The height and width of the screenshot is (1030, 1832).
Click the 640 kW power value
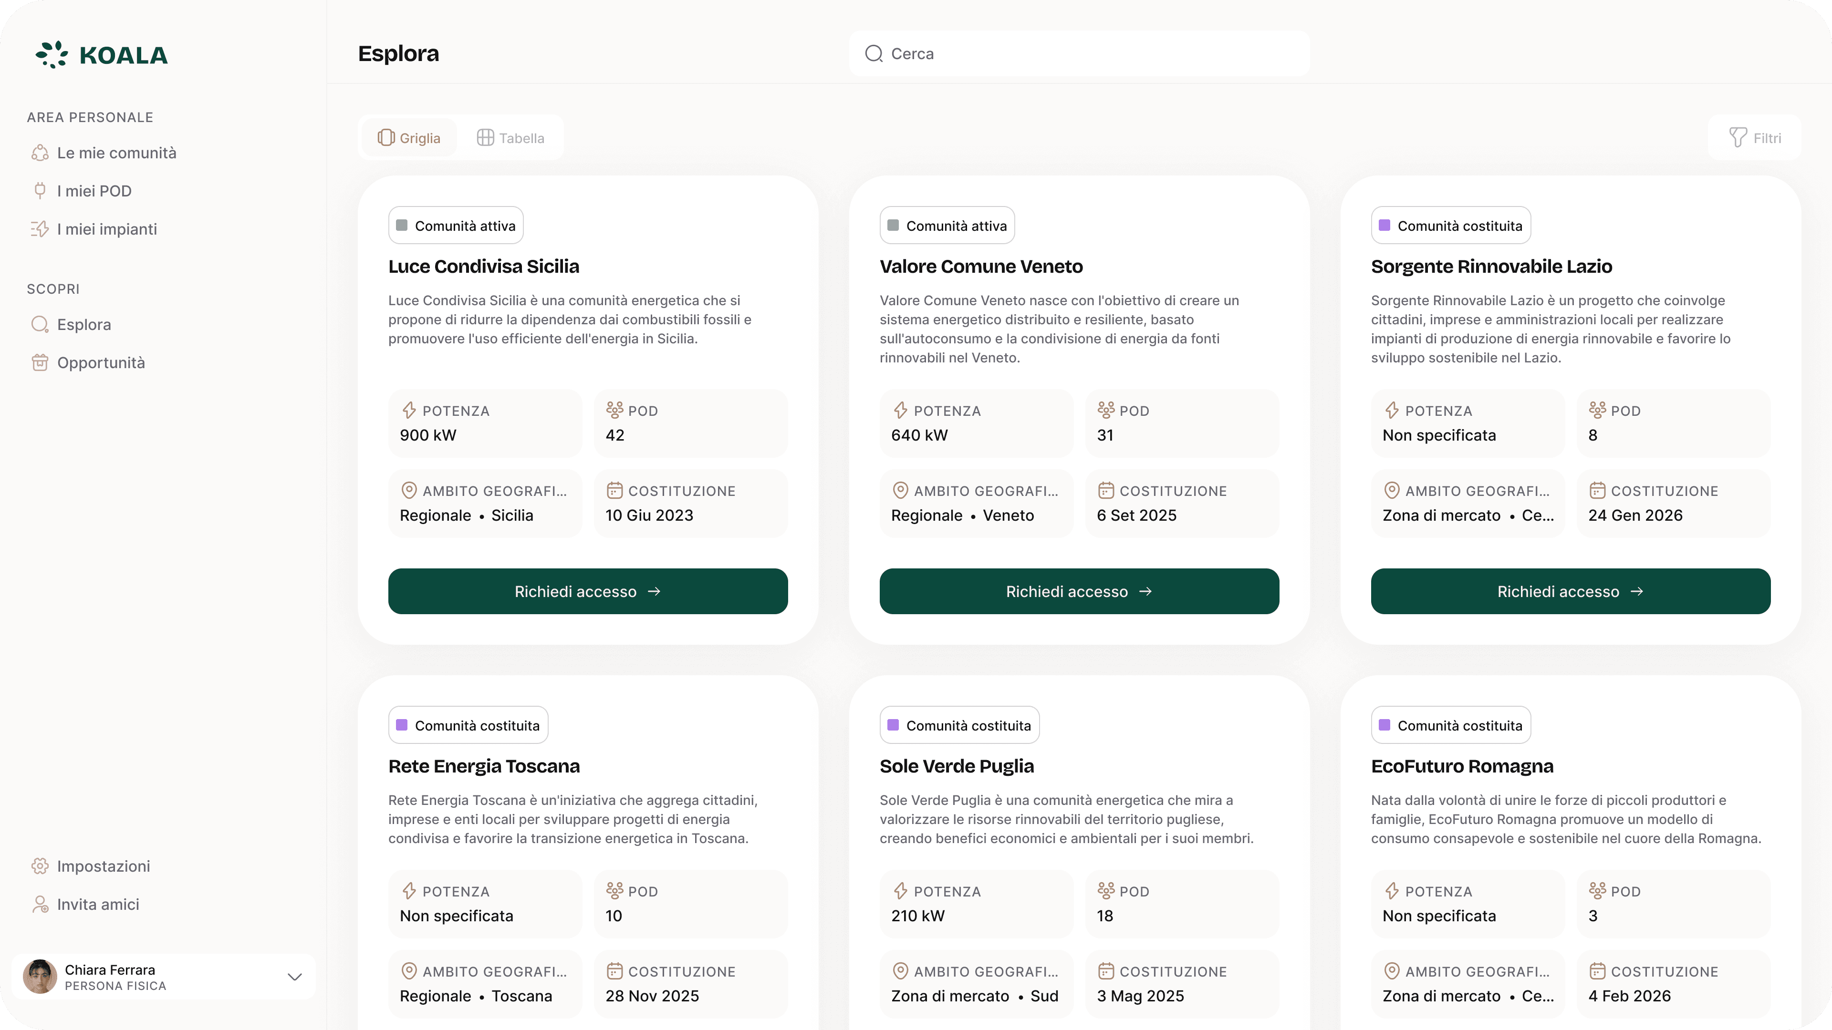(919, 435)
